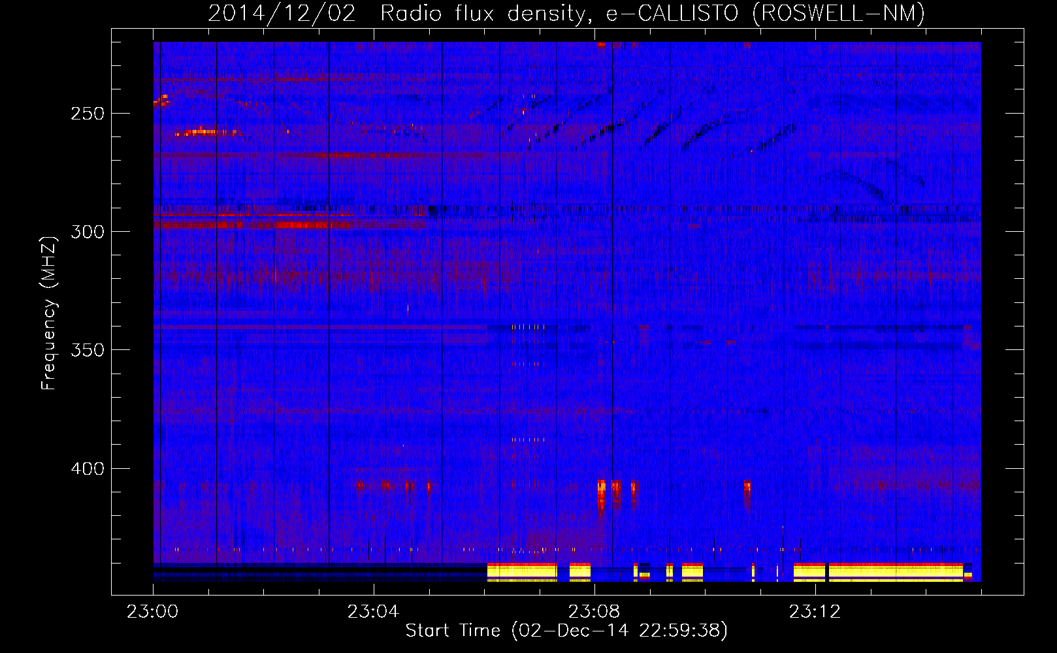1057x653 pixels.
Task: Click the "300" frequency tick label
Action: 88,232
